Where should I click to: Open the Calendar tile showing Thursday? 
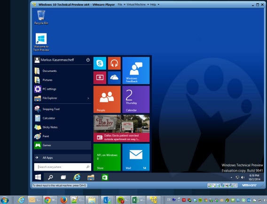point(136,100)
